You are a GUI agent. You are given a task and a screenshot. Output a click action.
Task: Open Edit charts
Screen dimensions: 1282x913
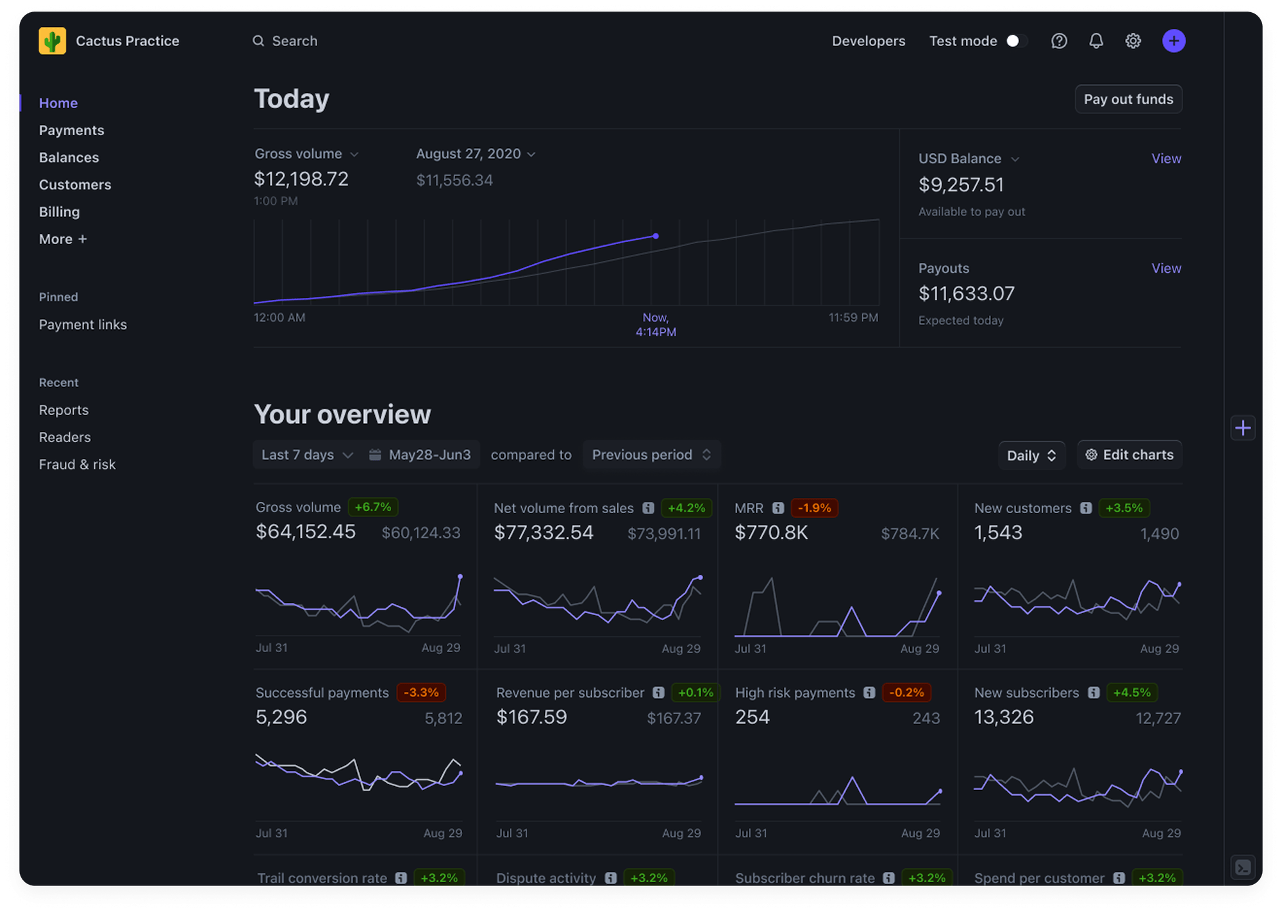pyautogui.click(x=1129, y=454)
